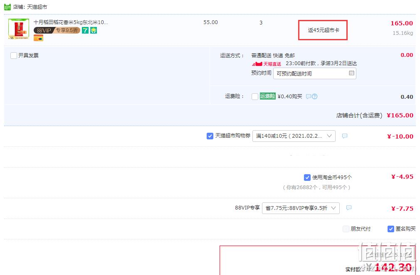Click the ¥-10.00 coupon discount amount
Screen dimensions: 420x275
click(400, 136)
